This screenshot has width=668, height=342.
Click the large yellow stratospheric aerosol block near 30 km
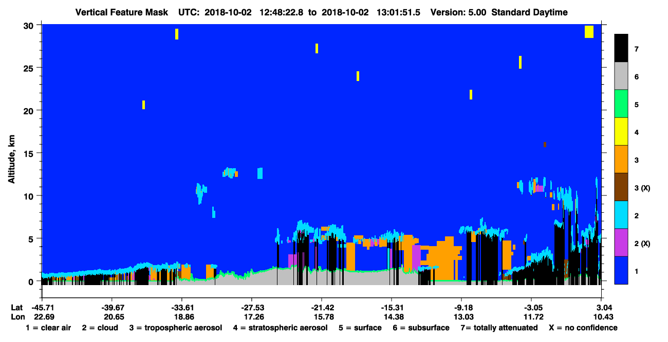tap(589, 31)
